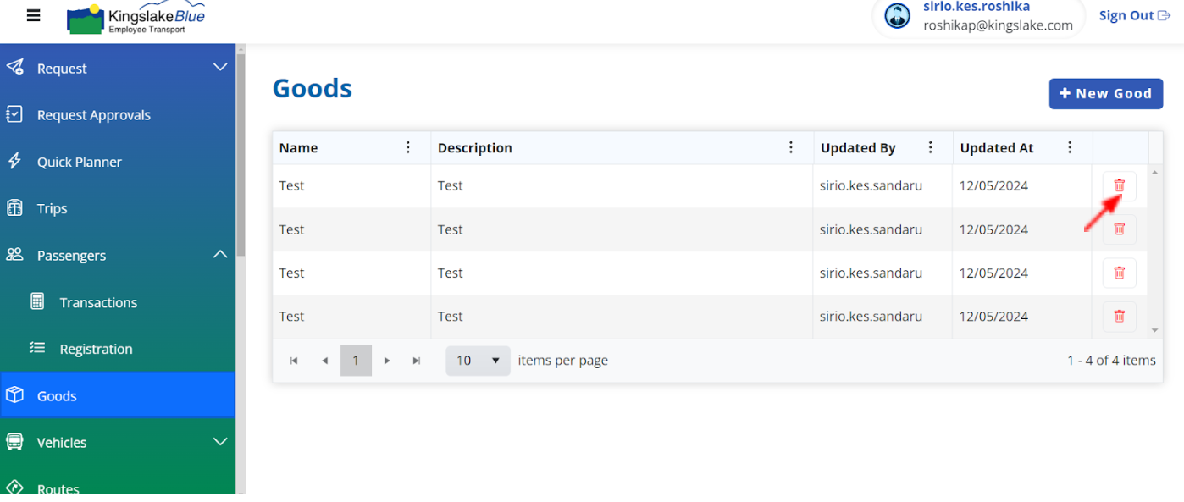Expand the Vehicles menu chevron
1184x502 pixels.
[x=220, y=441]
